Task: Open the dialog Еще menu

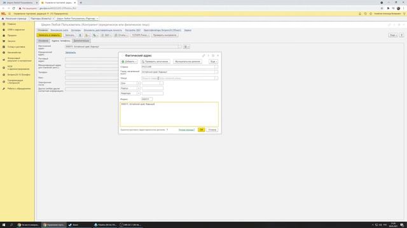Action: coord(214,61)
